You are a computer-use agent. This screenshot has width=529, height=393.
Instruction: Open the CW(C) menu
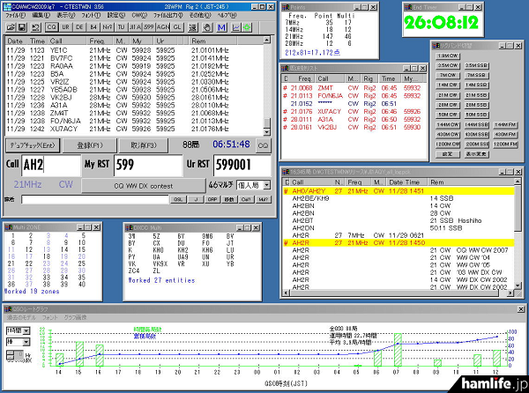point(138,15)
